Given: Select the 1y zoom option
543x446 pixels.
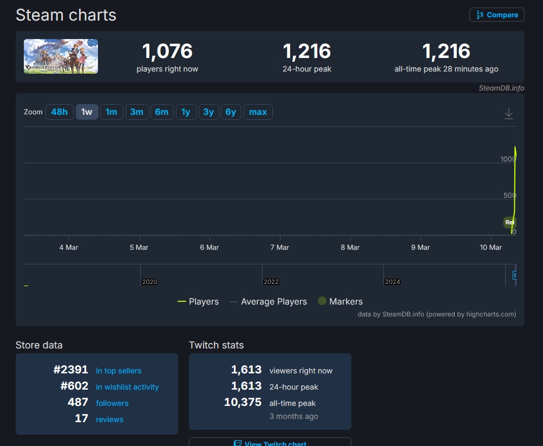Looking at the screenshot, I should click(x=186, y=112).
